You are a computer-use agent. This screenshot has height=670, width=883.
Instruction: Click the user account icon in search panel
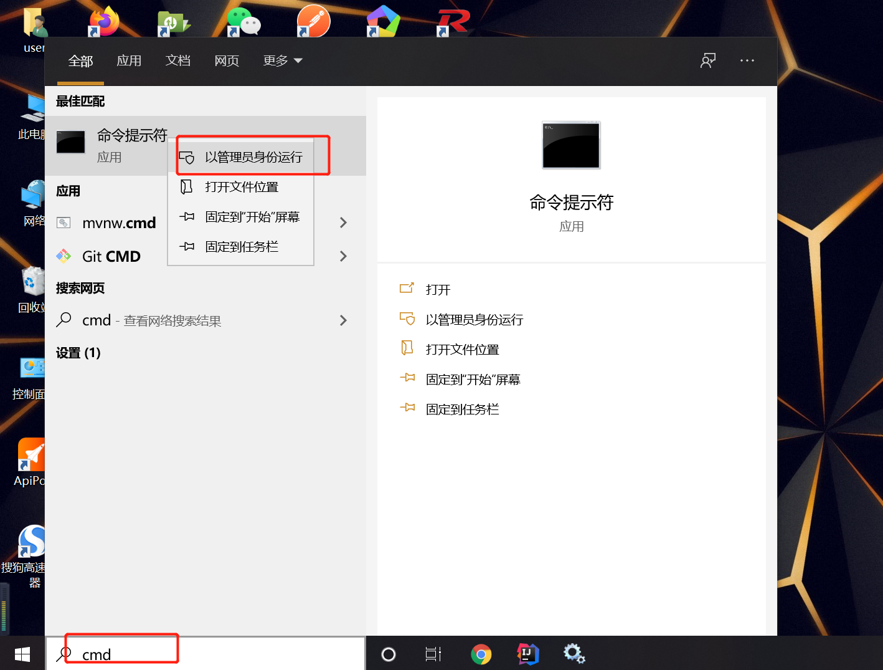(708, 60)
